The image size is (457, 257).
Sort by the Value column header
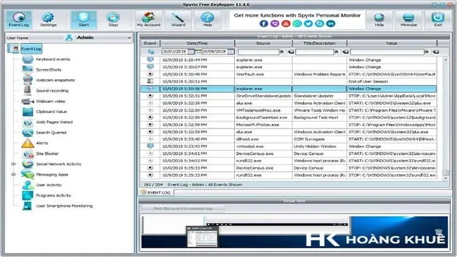[392, 43]
